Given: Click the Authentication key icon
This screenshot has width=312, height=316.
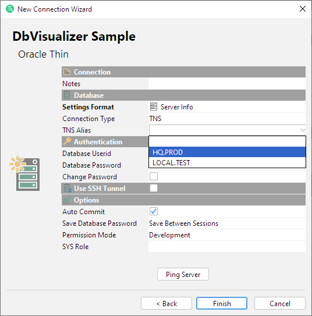Looking at the screenshot, I should click(67, 141).
